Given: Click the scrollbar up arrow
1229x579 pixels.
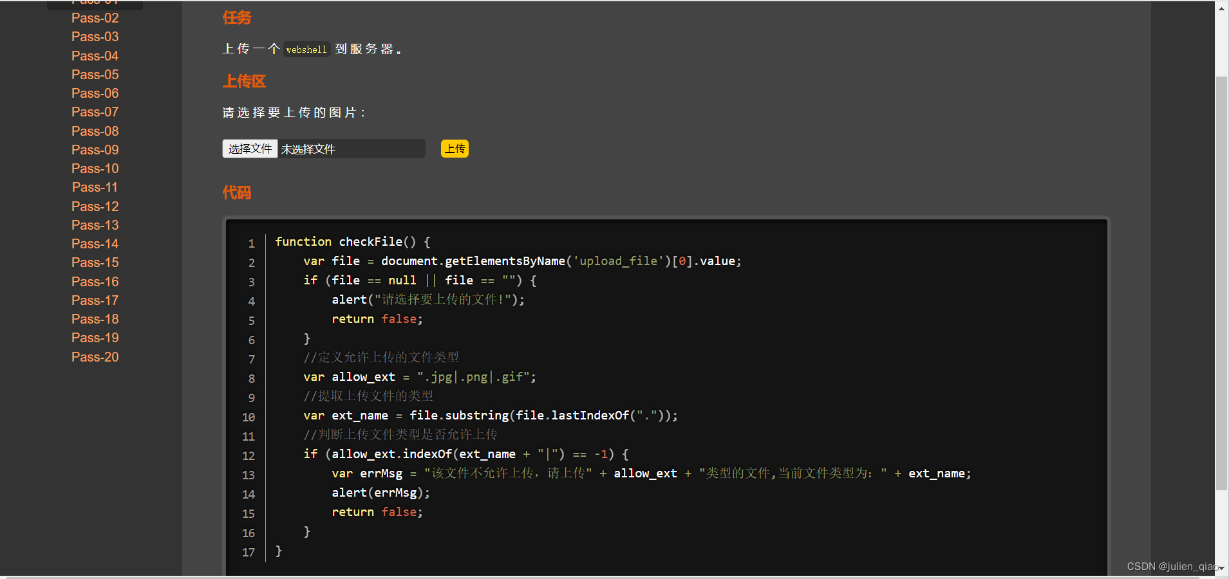Looking at the screenshot, I should click(x=1221, y=8).
